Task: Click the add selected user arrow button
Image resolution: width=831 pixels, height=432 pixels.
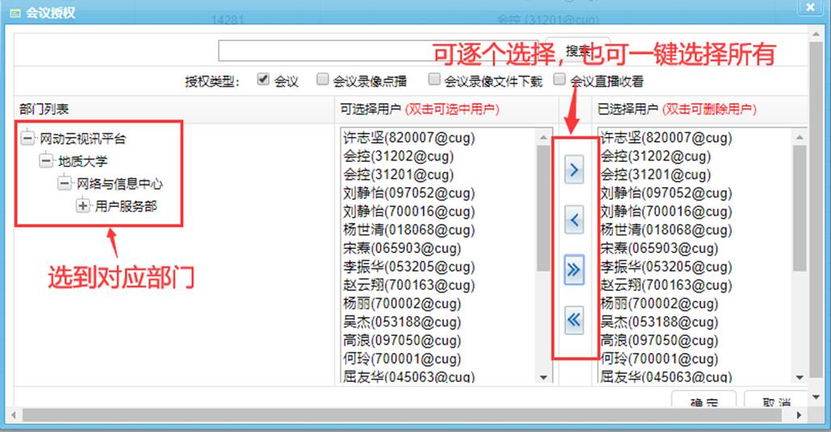Action: click(574, 171)
